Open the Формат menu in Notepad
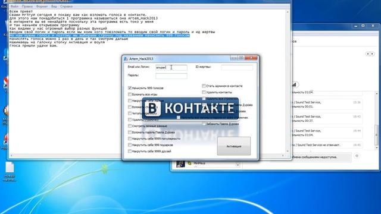This screenshot has height=214, width=381. [42, 7]
